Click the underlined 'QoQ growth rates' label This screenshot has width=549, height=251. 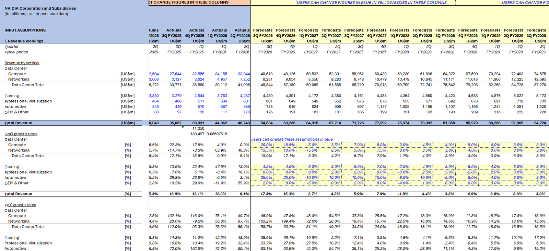(21, 134)
